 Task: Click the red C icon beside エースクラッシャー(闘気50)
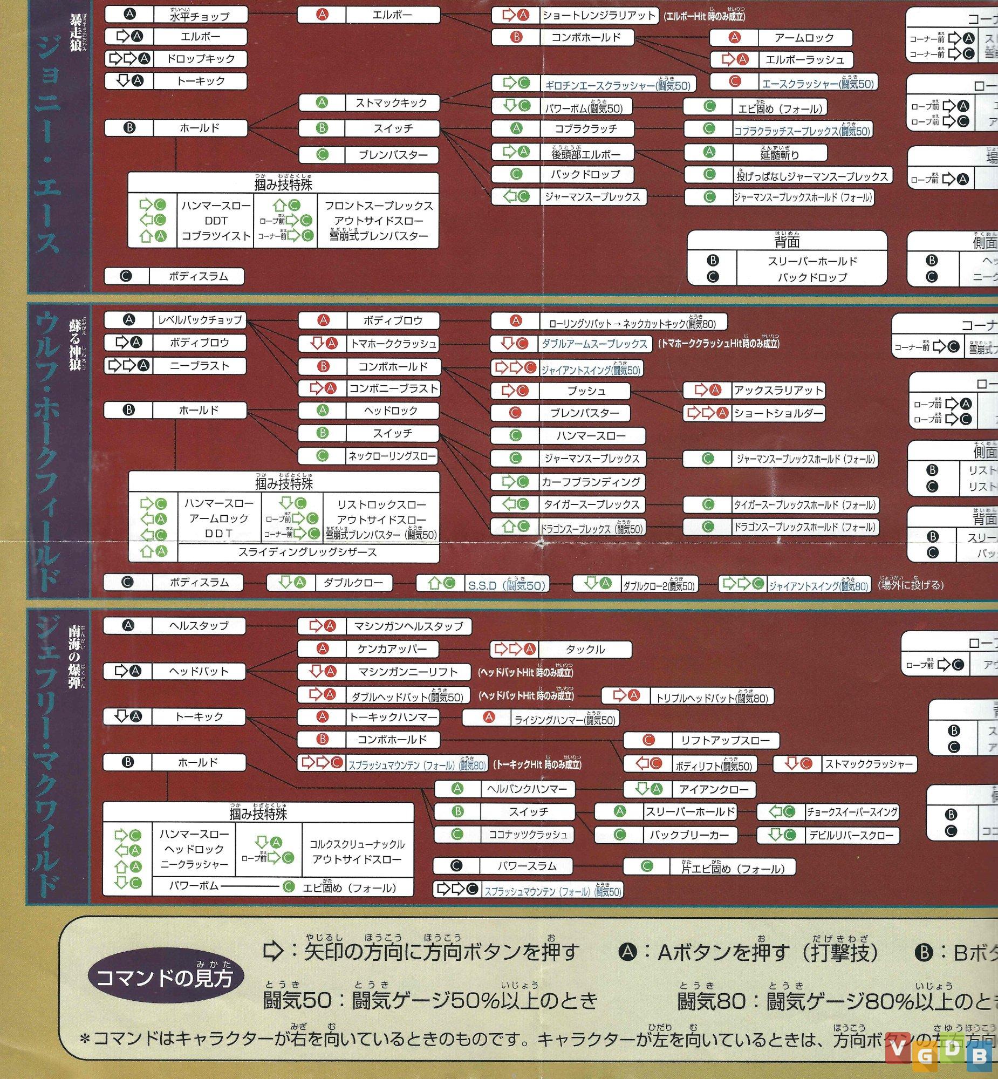[734, 81]
